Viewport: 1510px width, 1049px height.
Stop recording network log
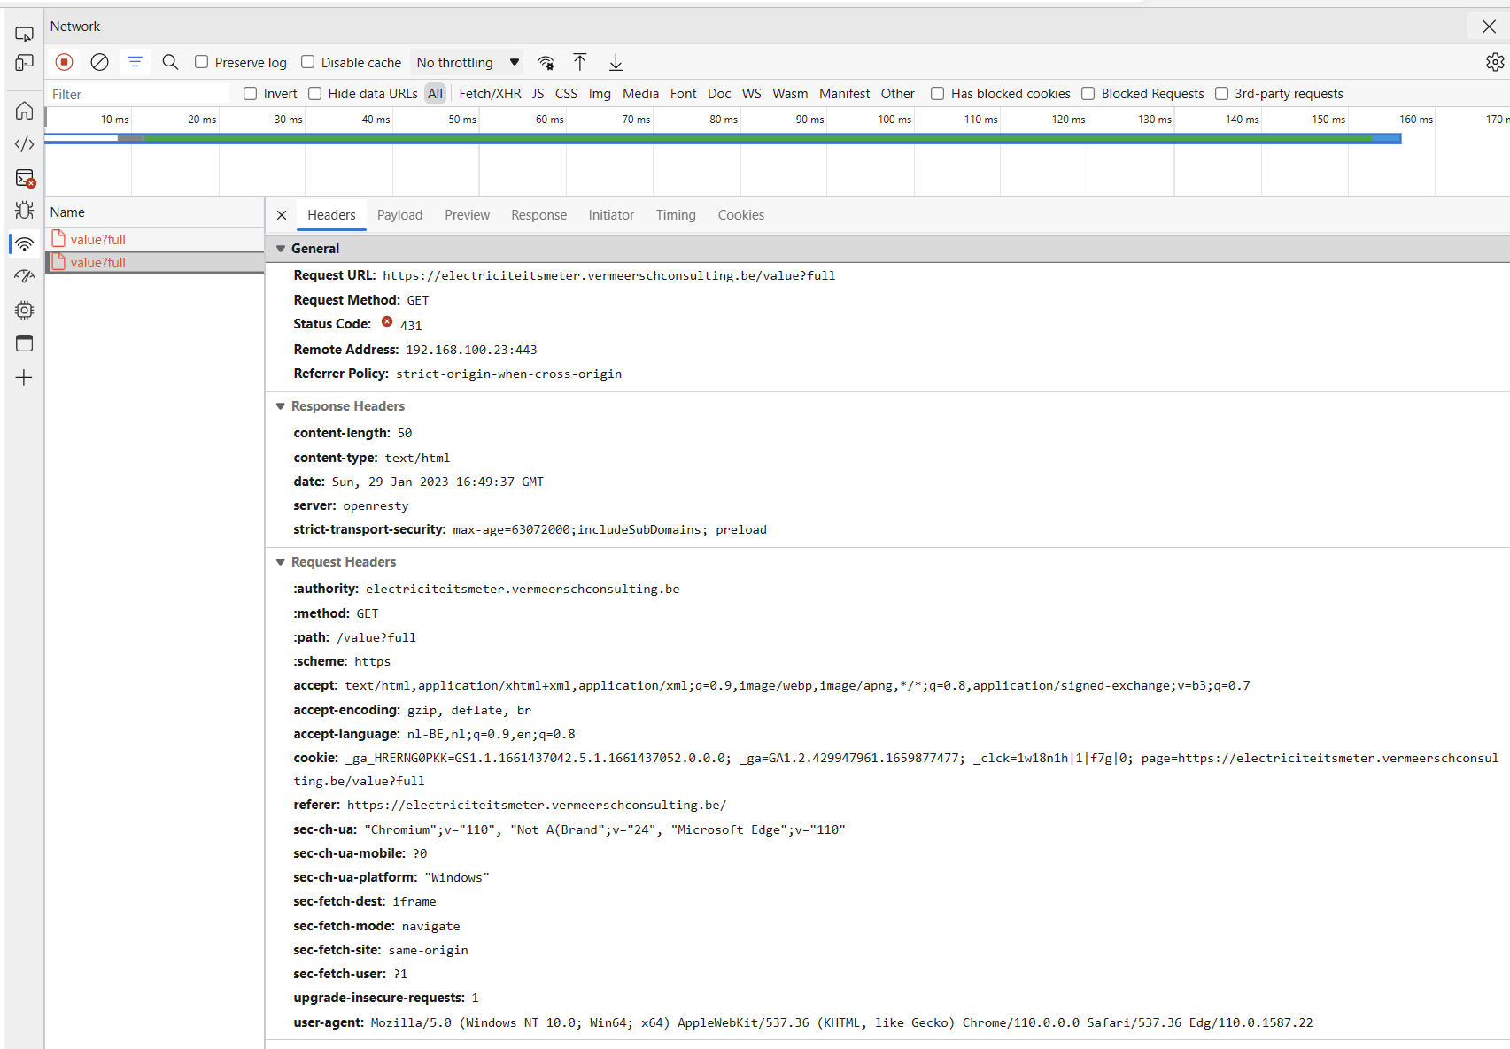[x=63, y=62]
